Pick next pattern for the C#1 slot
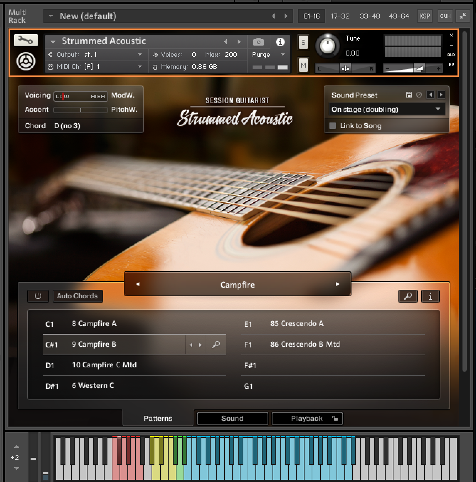 coord(201,345)
